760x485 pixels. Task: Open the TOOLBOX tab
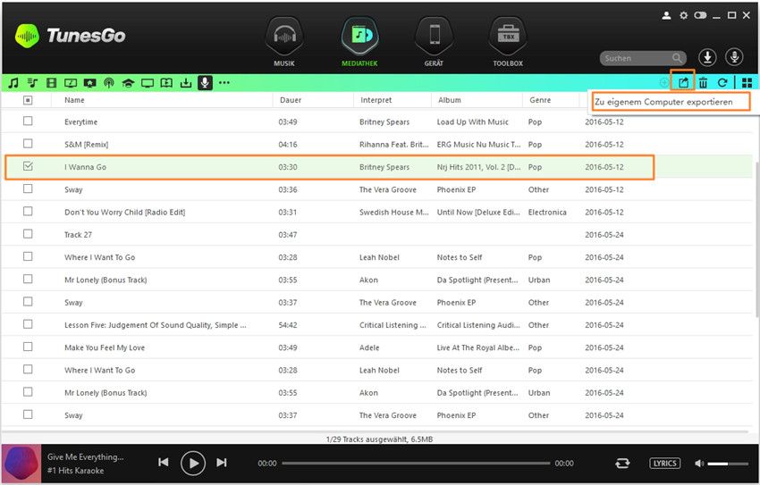tap(508, 42)
